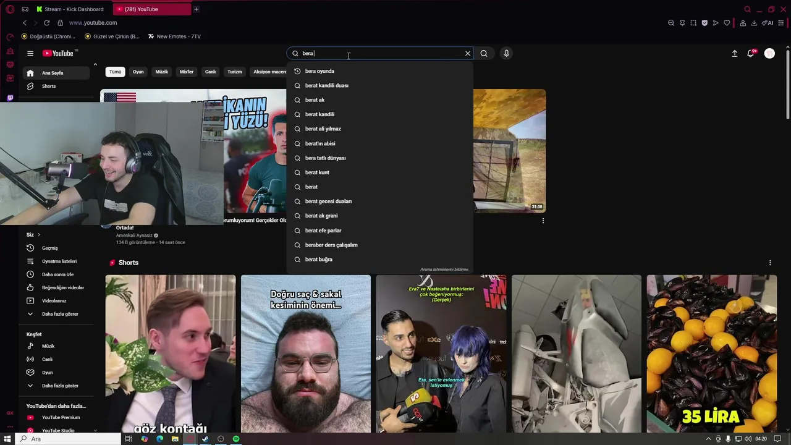Image resolution: width=791 pixels, height=445 pixels.
Task: Open the göz kontağı Shorts thumbnail
Action: point(171,354)
